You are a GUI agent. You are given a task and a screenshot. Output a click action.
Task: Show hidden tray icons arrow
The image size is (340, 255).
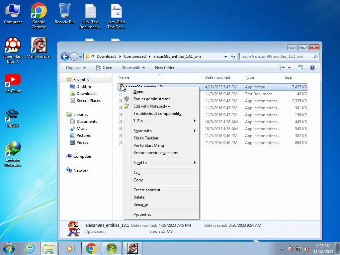[282, 249]
